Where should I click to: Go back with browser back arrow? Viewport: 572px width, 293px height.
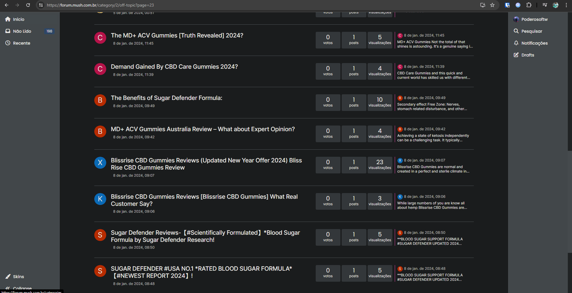coord(7,5)
